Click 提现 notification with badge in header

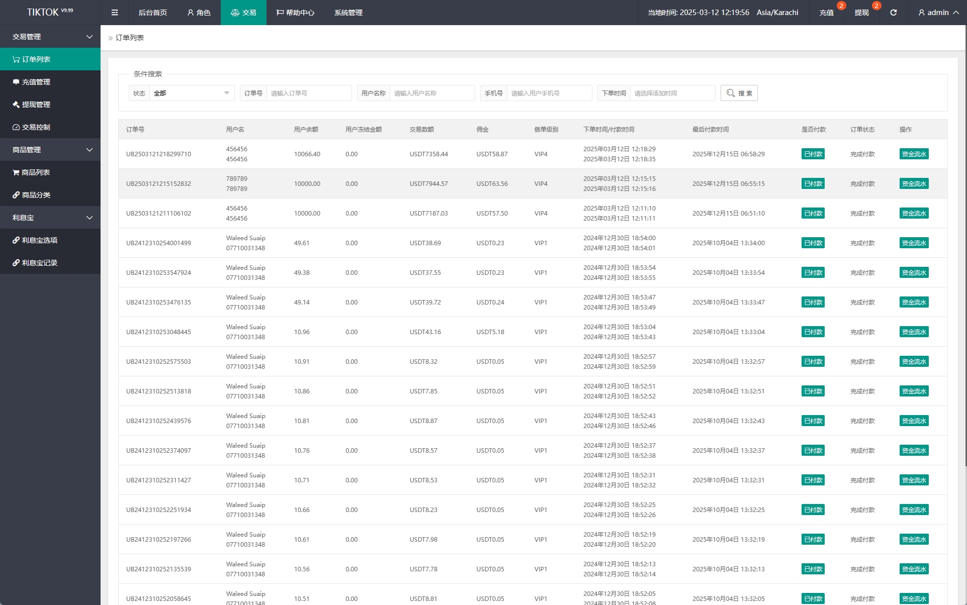tap(861, 13)
